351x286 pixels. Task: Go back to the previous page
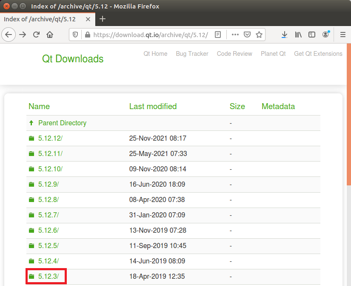coord(9,35)
